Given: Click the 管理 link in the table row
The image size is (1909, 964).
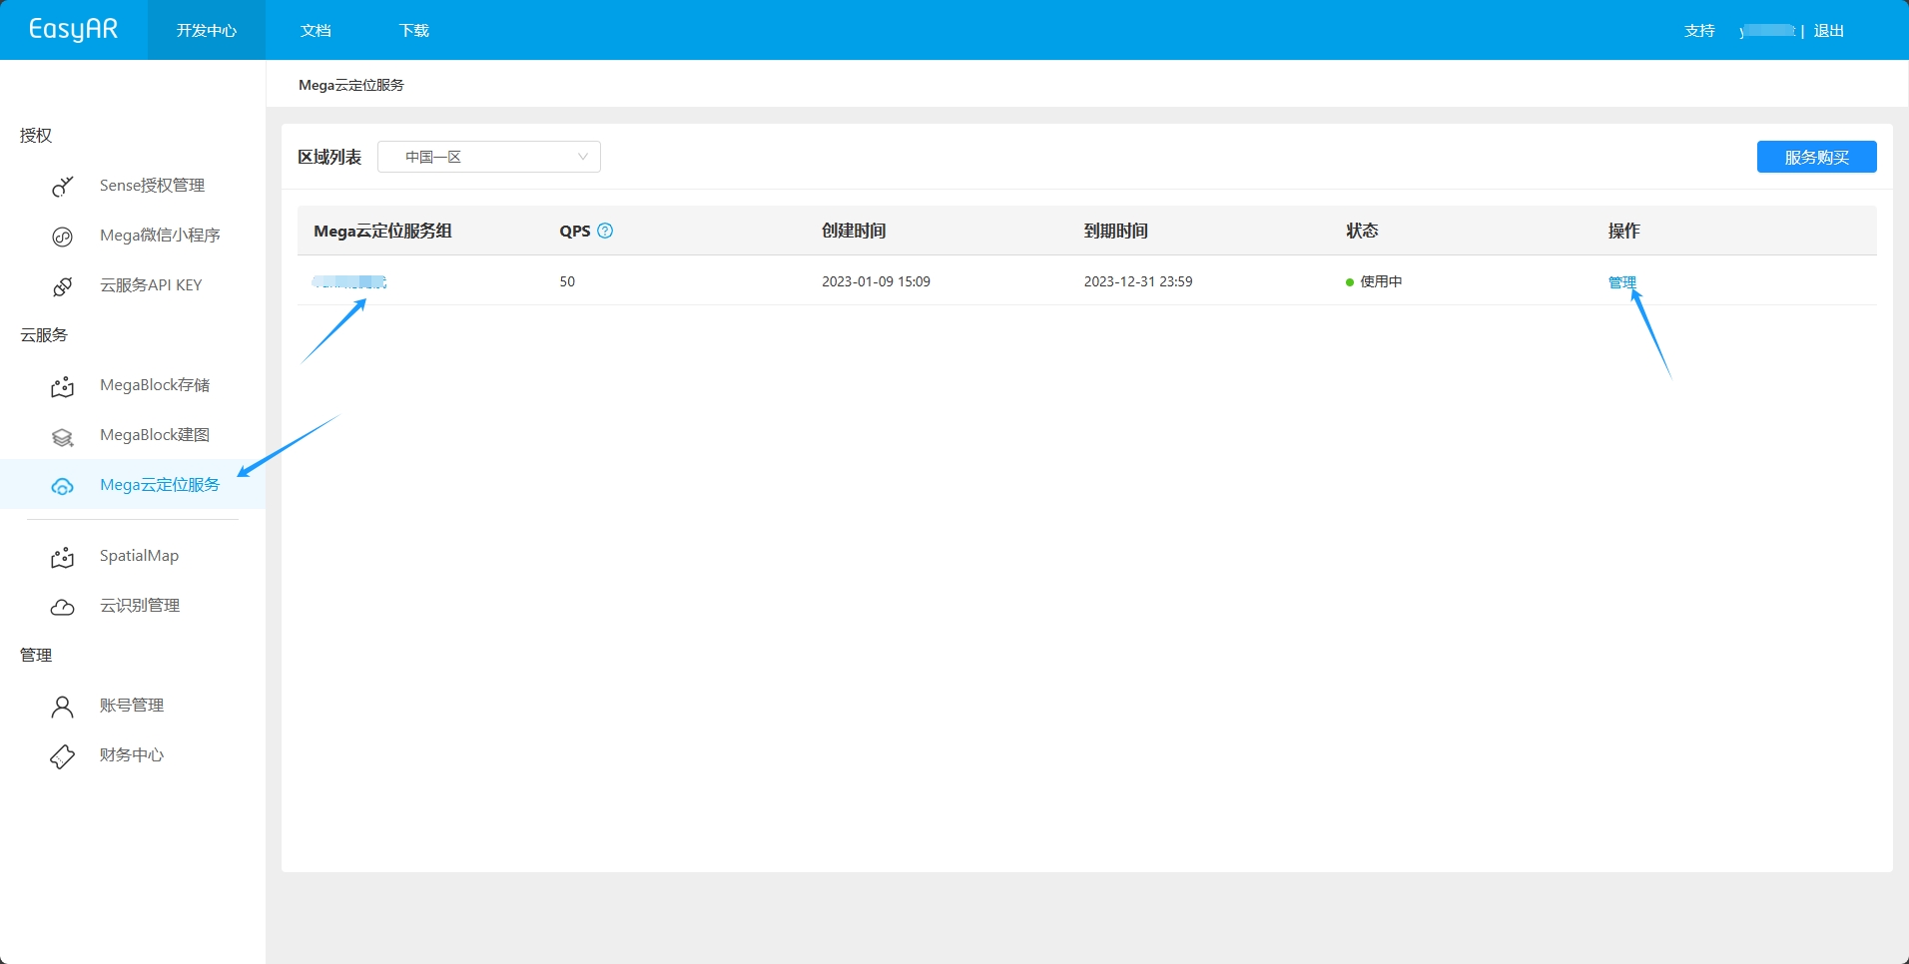Looking at the screenshot, I should (1622, 282).
